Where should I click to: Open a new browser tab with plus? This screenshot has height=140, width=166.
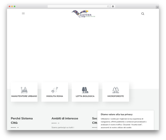pyautogui.click(x=157, y=7)
